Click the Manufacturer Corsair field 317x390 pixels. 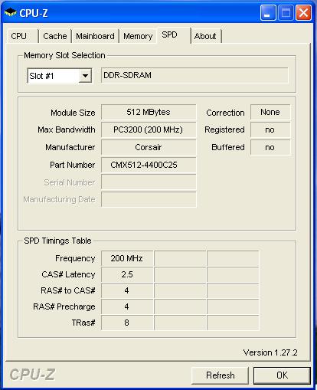pyautogui.click(x=149, y=147)
